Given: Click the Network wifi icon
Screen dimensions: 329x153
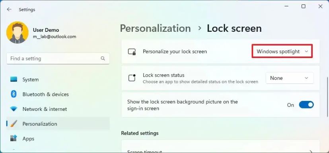Looking at the screenshot, I should [14, 109].
